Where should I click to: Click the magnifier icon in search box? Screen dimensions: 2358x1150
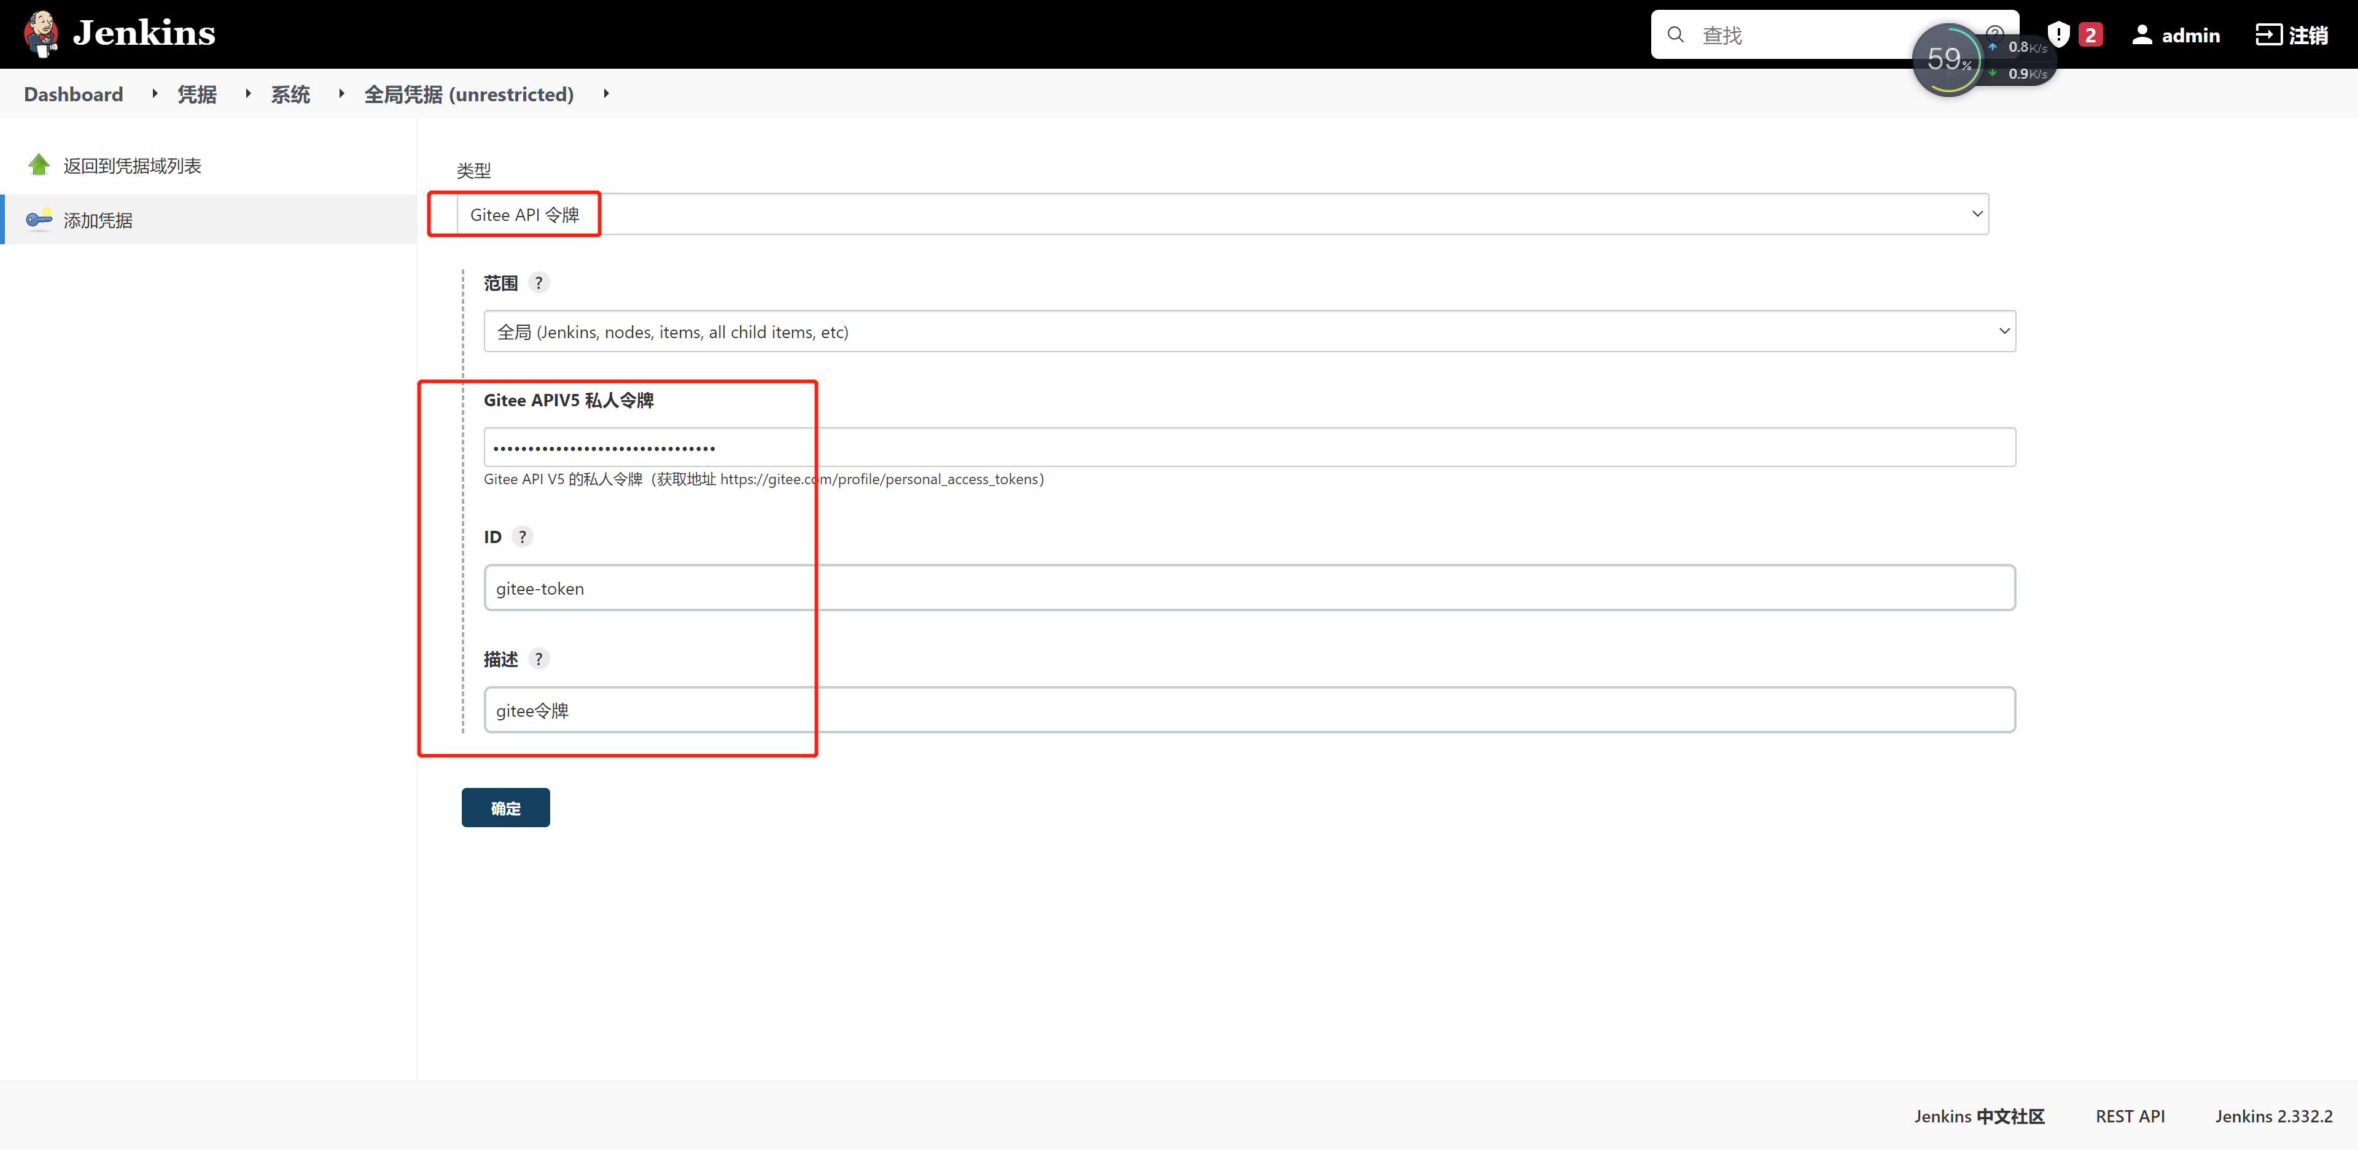pos(1675,35)
